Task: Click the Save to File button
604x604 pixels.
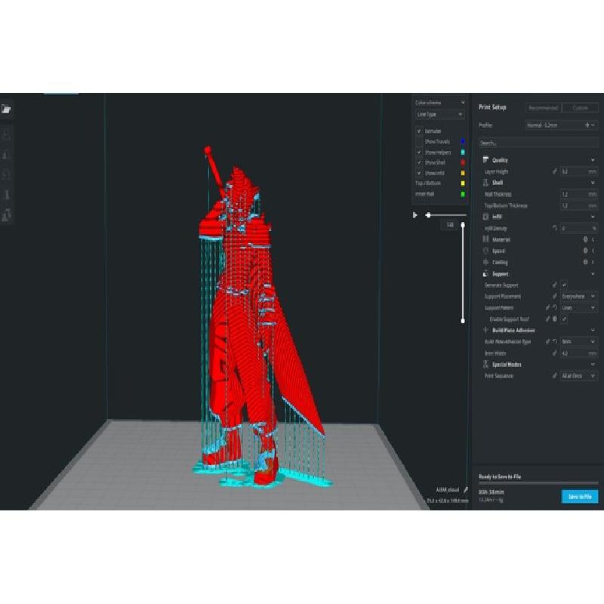Action: (x=580, y=497)
